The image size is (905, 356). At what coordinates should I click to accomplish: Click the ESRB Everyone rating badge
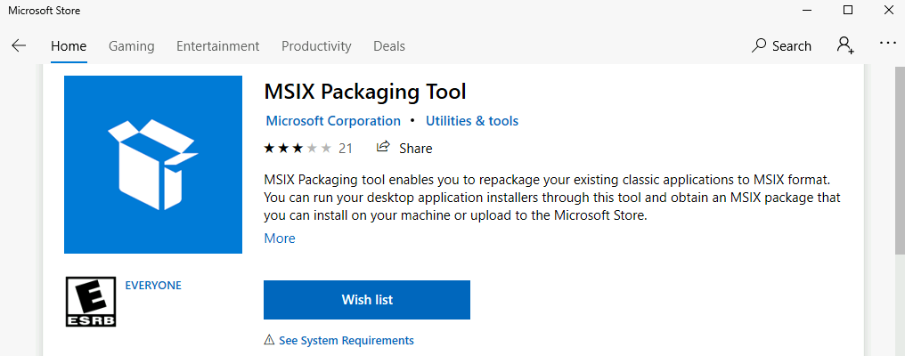pos(91,301)
